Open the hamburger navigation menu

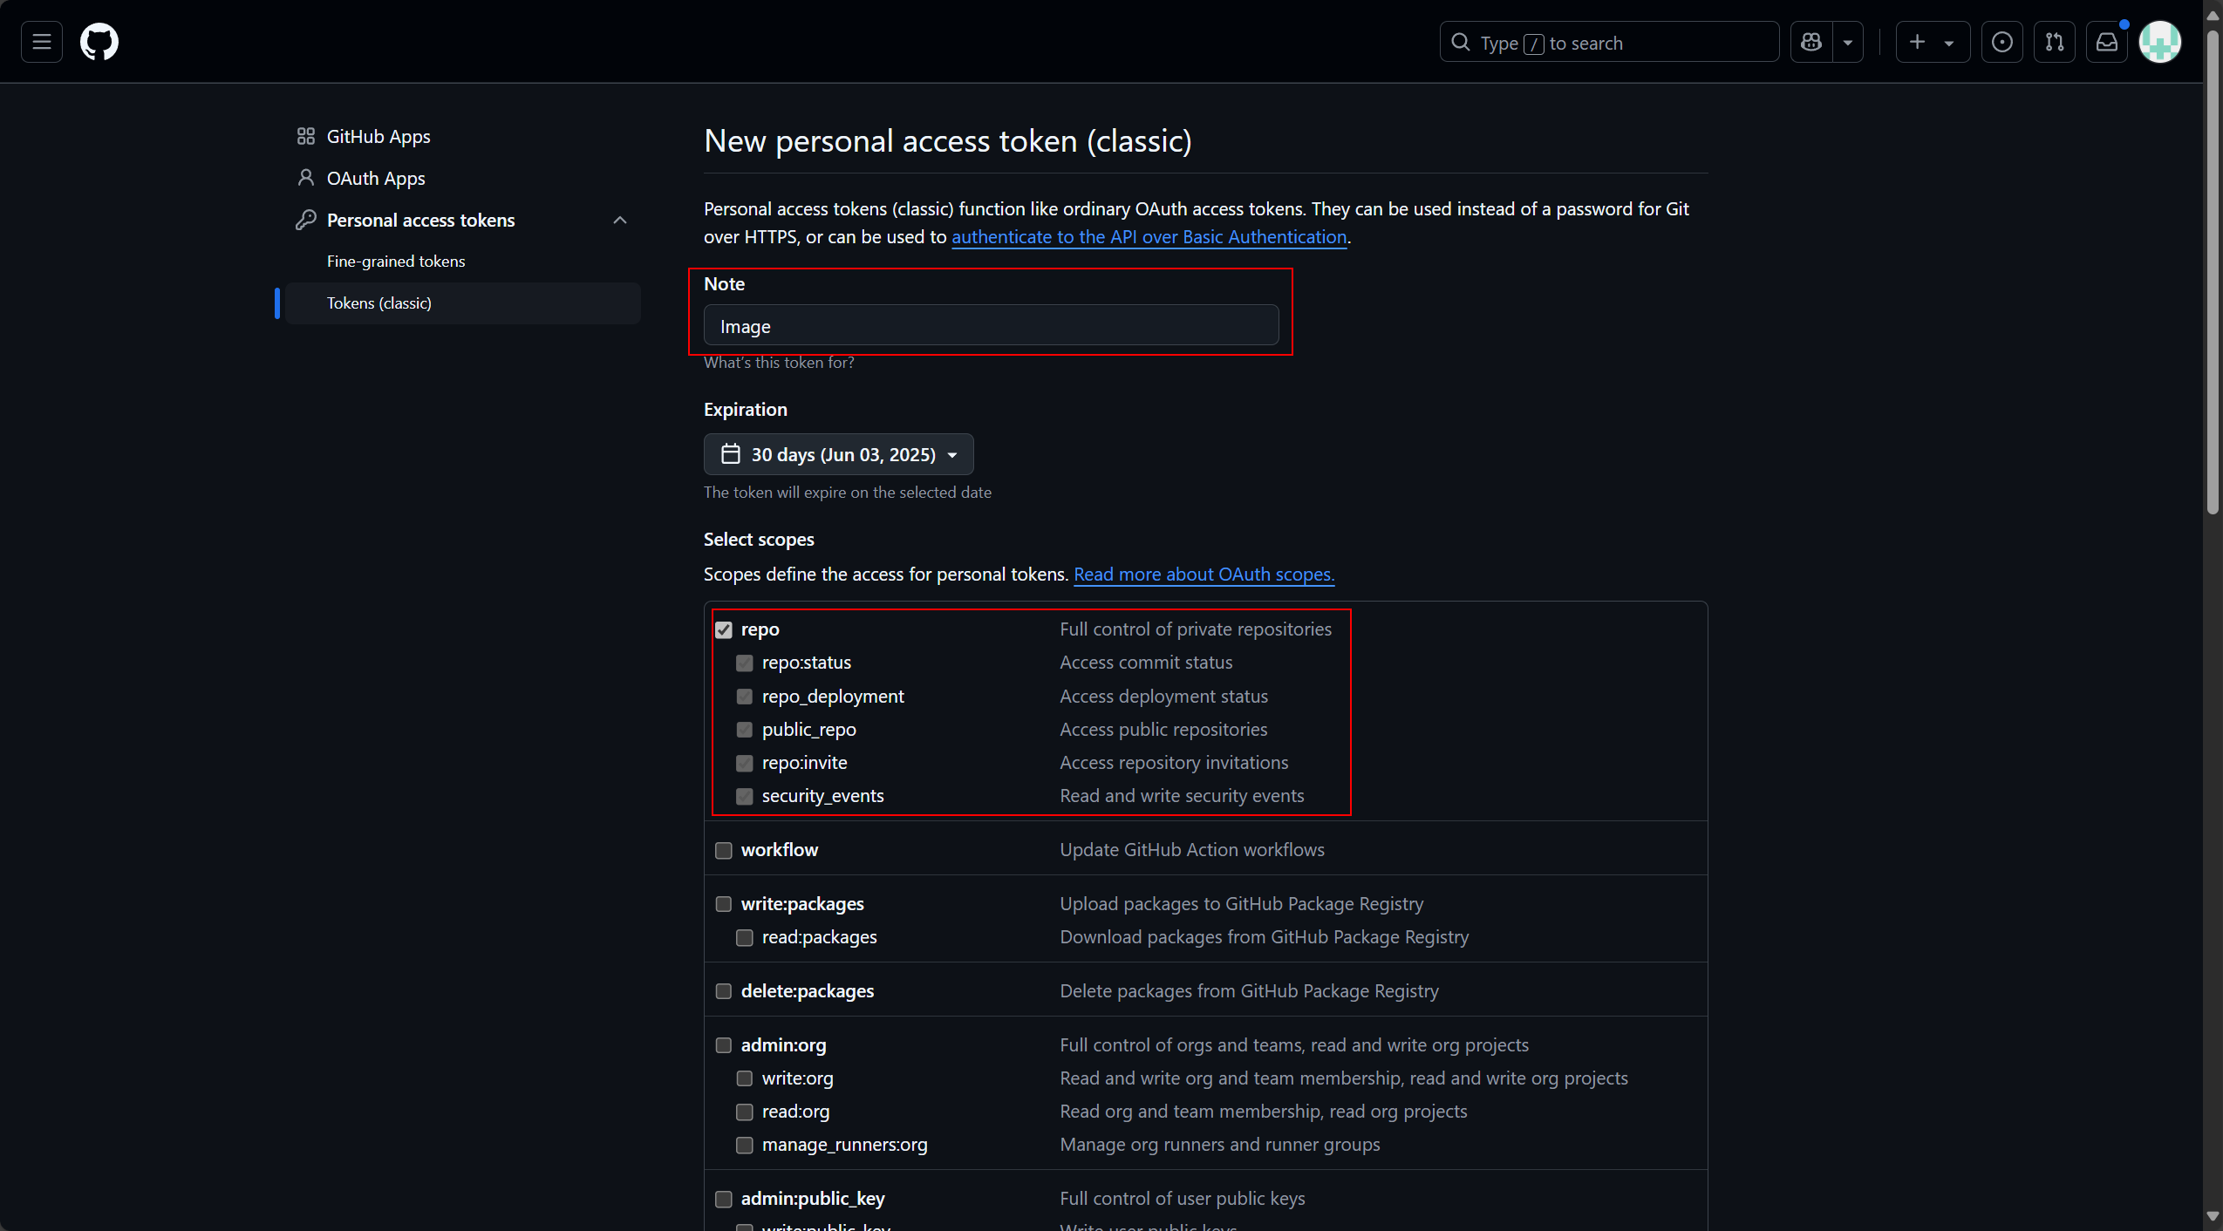(x=41, y=42)
